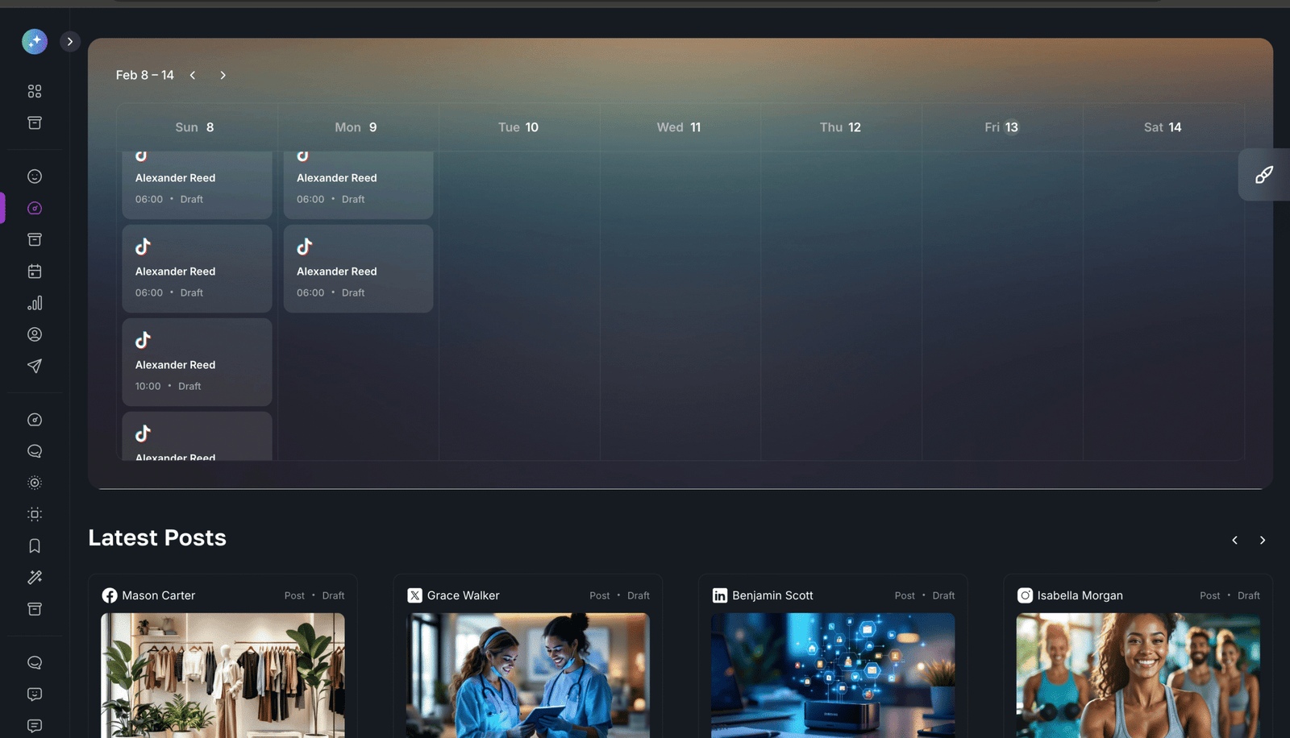Image resolution: width=1290 pixels, height=738 pixels.
Task: Open the bar chart analytics icon
Action: (x=35, y=303)
